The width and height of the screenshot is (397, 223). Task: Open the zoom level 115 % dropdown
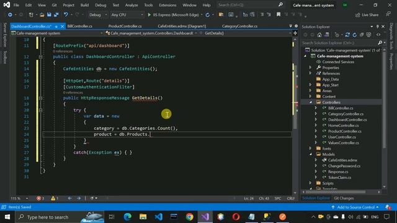[x=19, y=198]
